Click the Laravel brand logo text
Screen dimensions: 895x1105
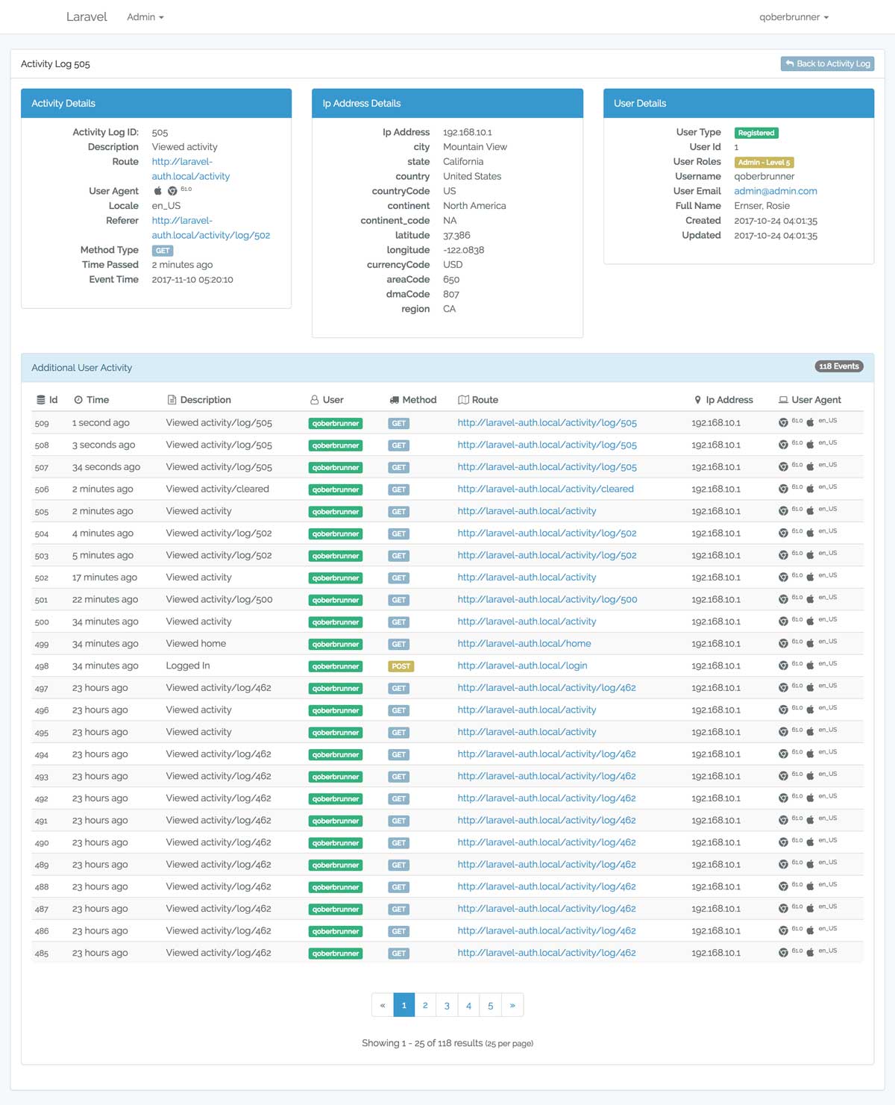pyautogui.click(x=87, y=16)
